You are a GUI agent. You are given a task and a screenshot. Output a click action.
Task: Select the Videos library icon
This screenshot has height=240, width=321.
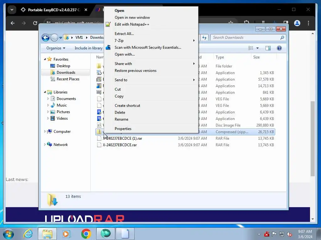53,118
